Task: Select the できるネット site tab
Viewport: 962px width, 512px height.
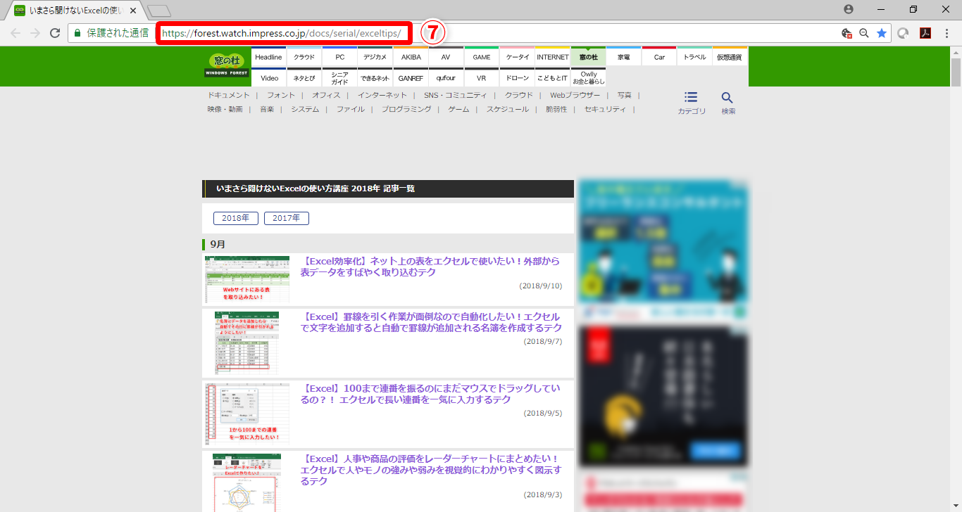Action: [x=375, y=78]
